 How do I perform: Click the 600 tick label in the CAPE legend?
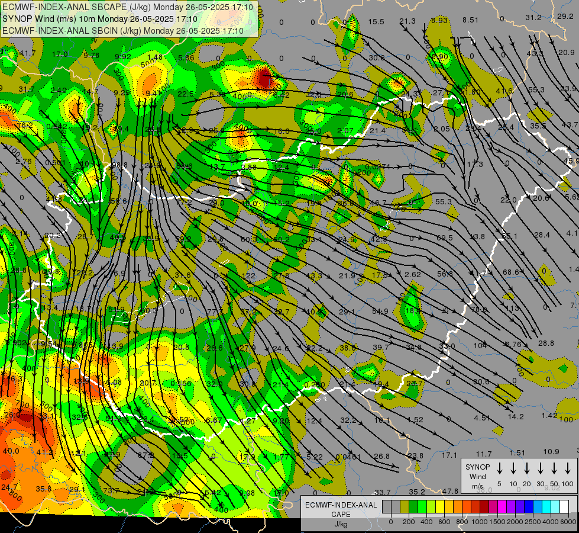point(444,522)
